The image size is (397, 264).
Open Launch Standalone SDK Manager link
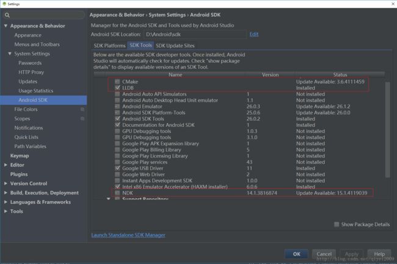pos(128,235)
